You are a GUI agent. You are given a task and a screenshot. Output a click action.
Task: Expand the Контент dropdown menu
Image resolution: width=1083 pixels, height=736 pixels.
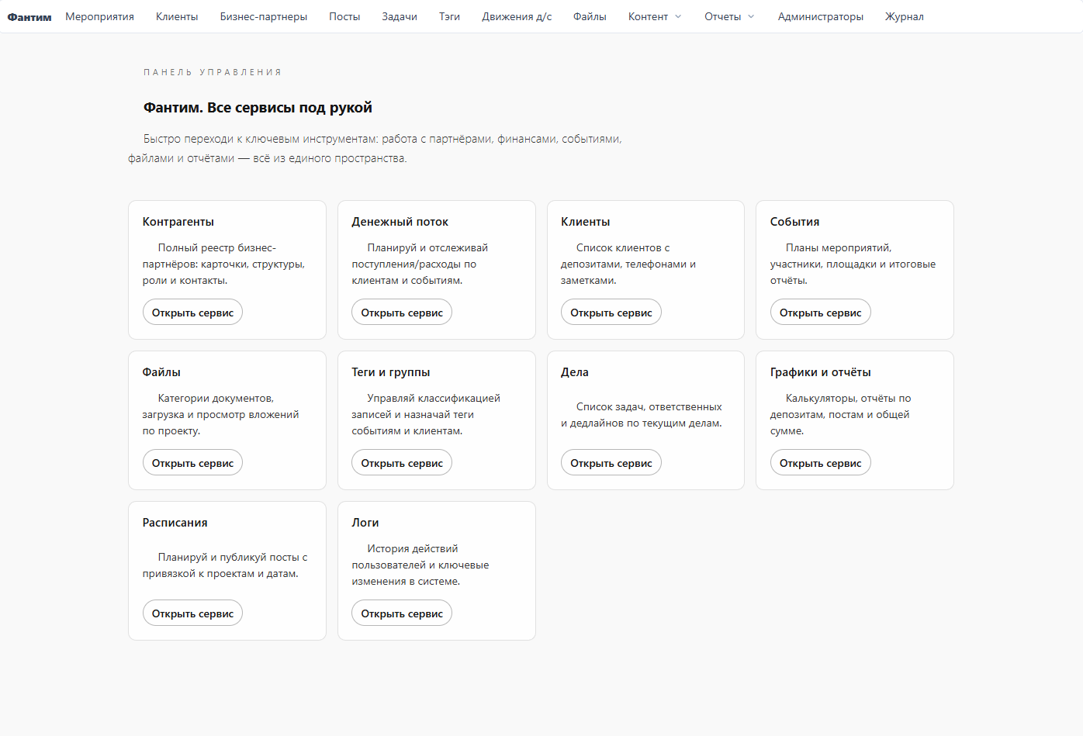[654, 17]
